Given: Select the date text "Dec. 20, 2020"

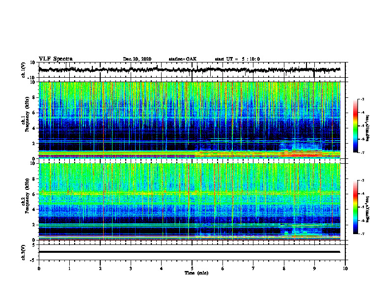Looking at the screenshot, I should (x=137, y=59).
